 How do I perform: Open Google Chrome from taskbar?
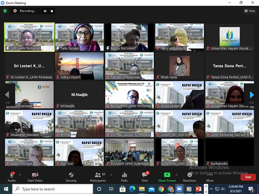(x=161, y=189)
